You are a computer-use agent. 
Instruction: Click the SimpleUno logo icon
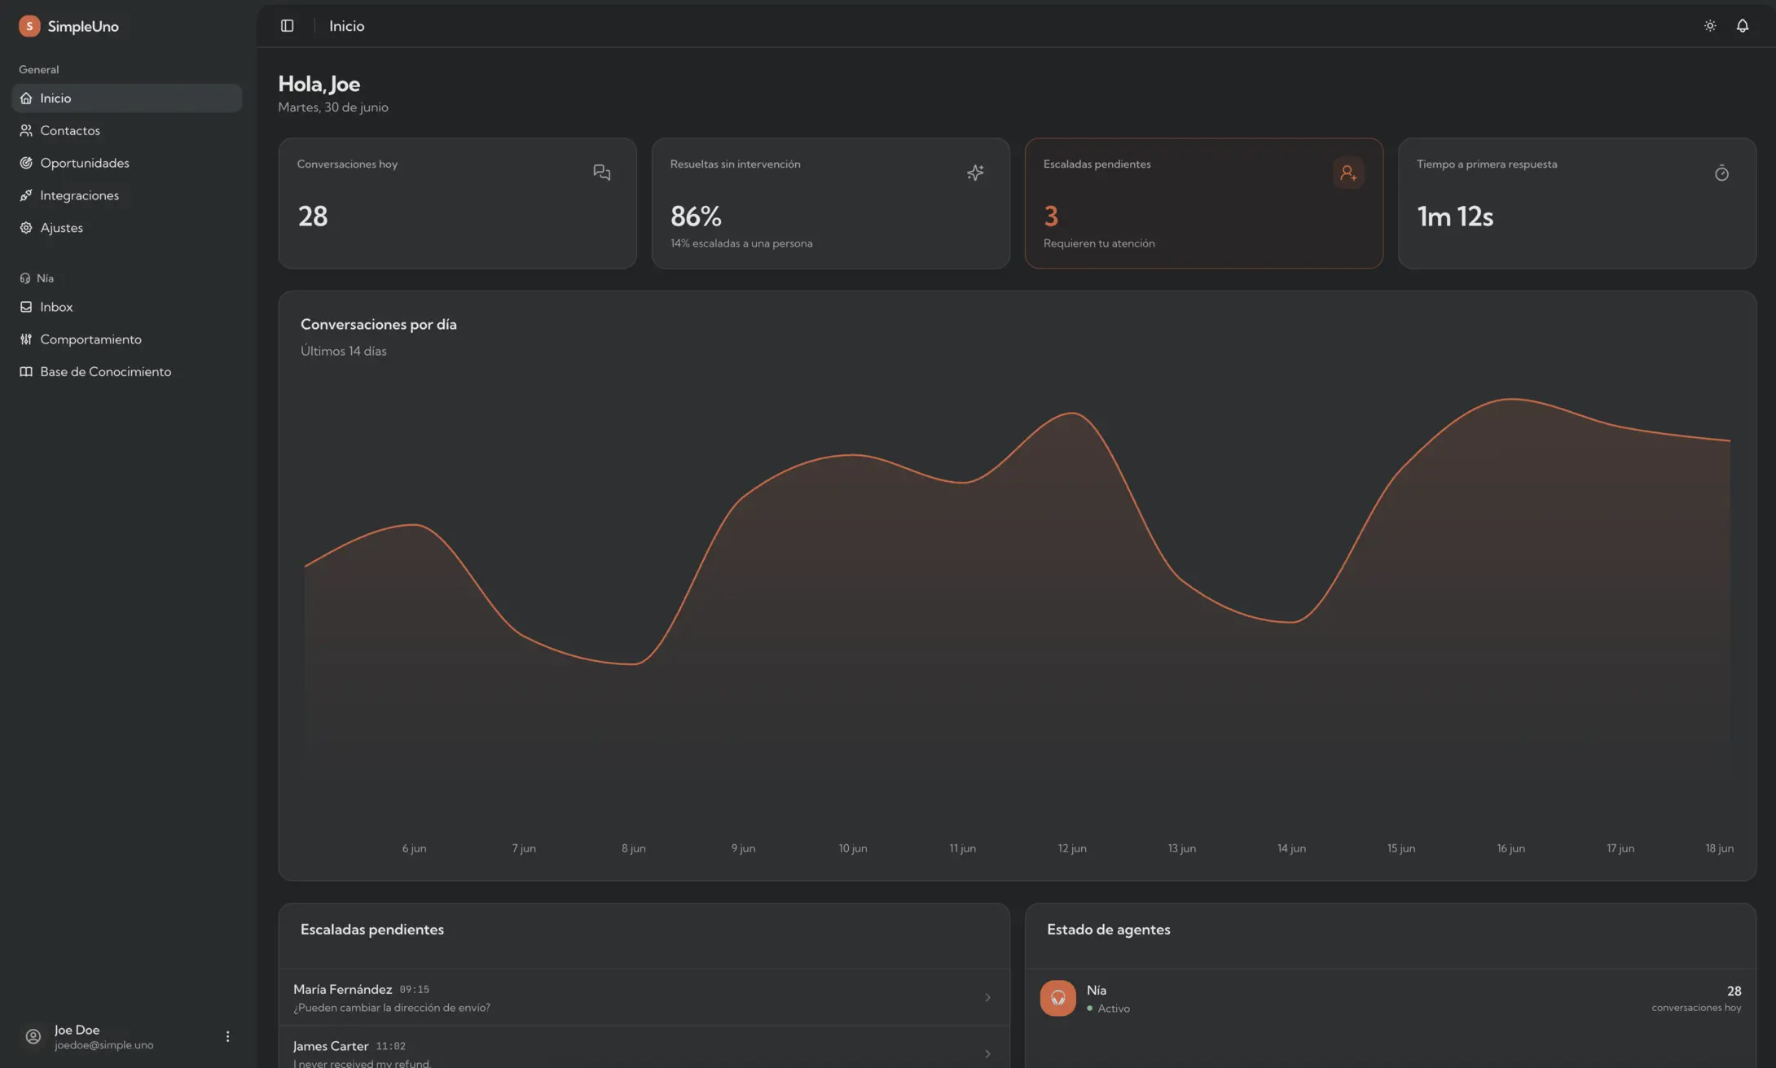click(29, 26)
